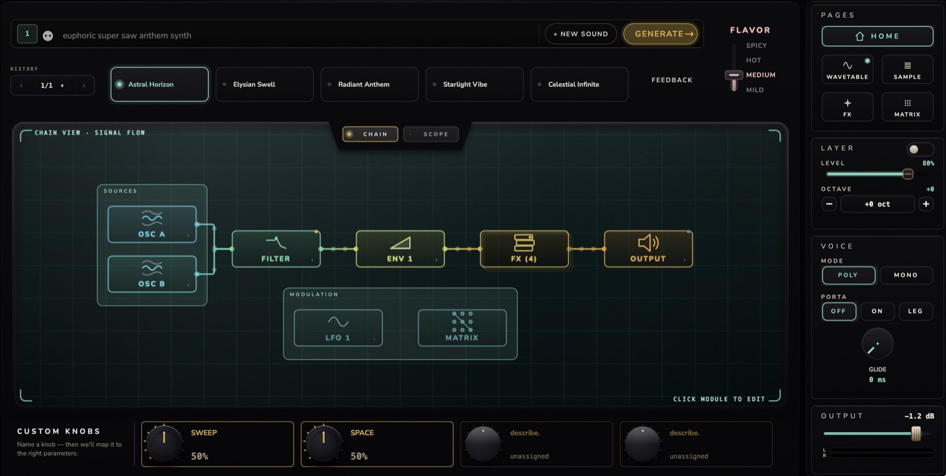
Task: Open the LFO 1 modulation module
Action: (338, 328)
